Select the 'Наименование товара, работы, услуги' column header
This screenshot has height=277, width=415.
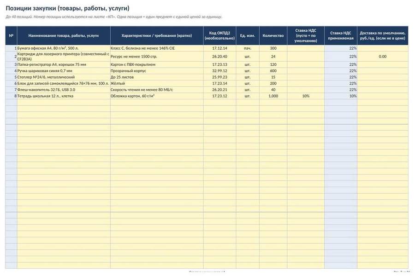tap(64, 35)
